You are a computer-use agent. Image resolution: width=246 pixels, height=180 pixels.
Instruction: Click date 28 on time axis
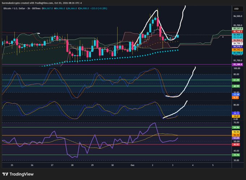pos(72,165)
